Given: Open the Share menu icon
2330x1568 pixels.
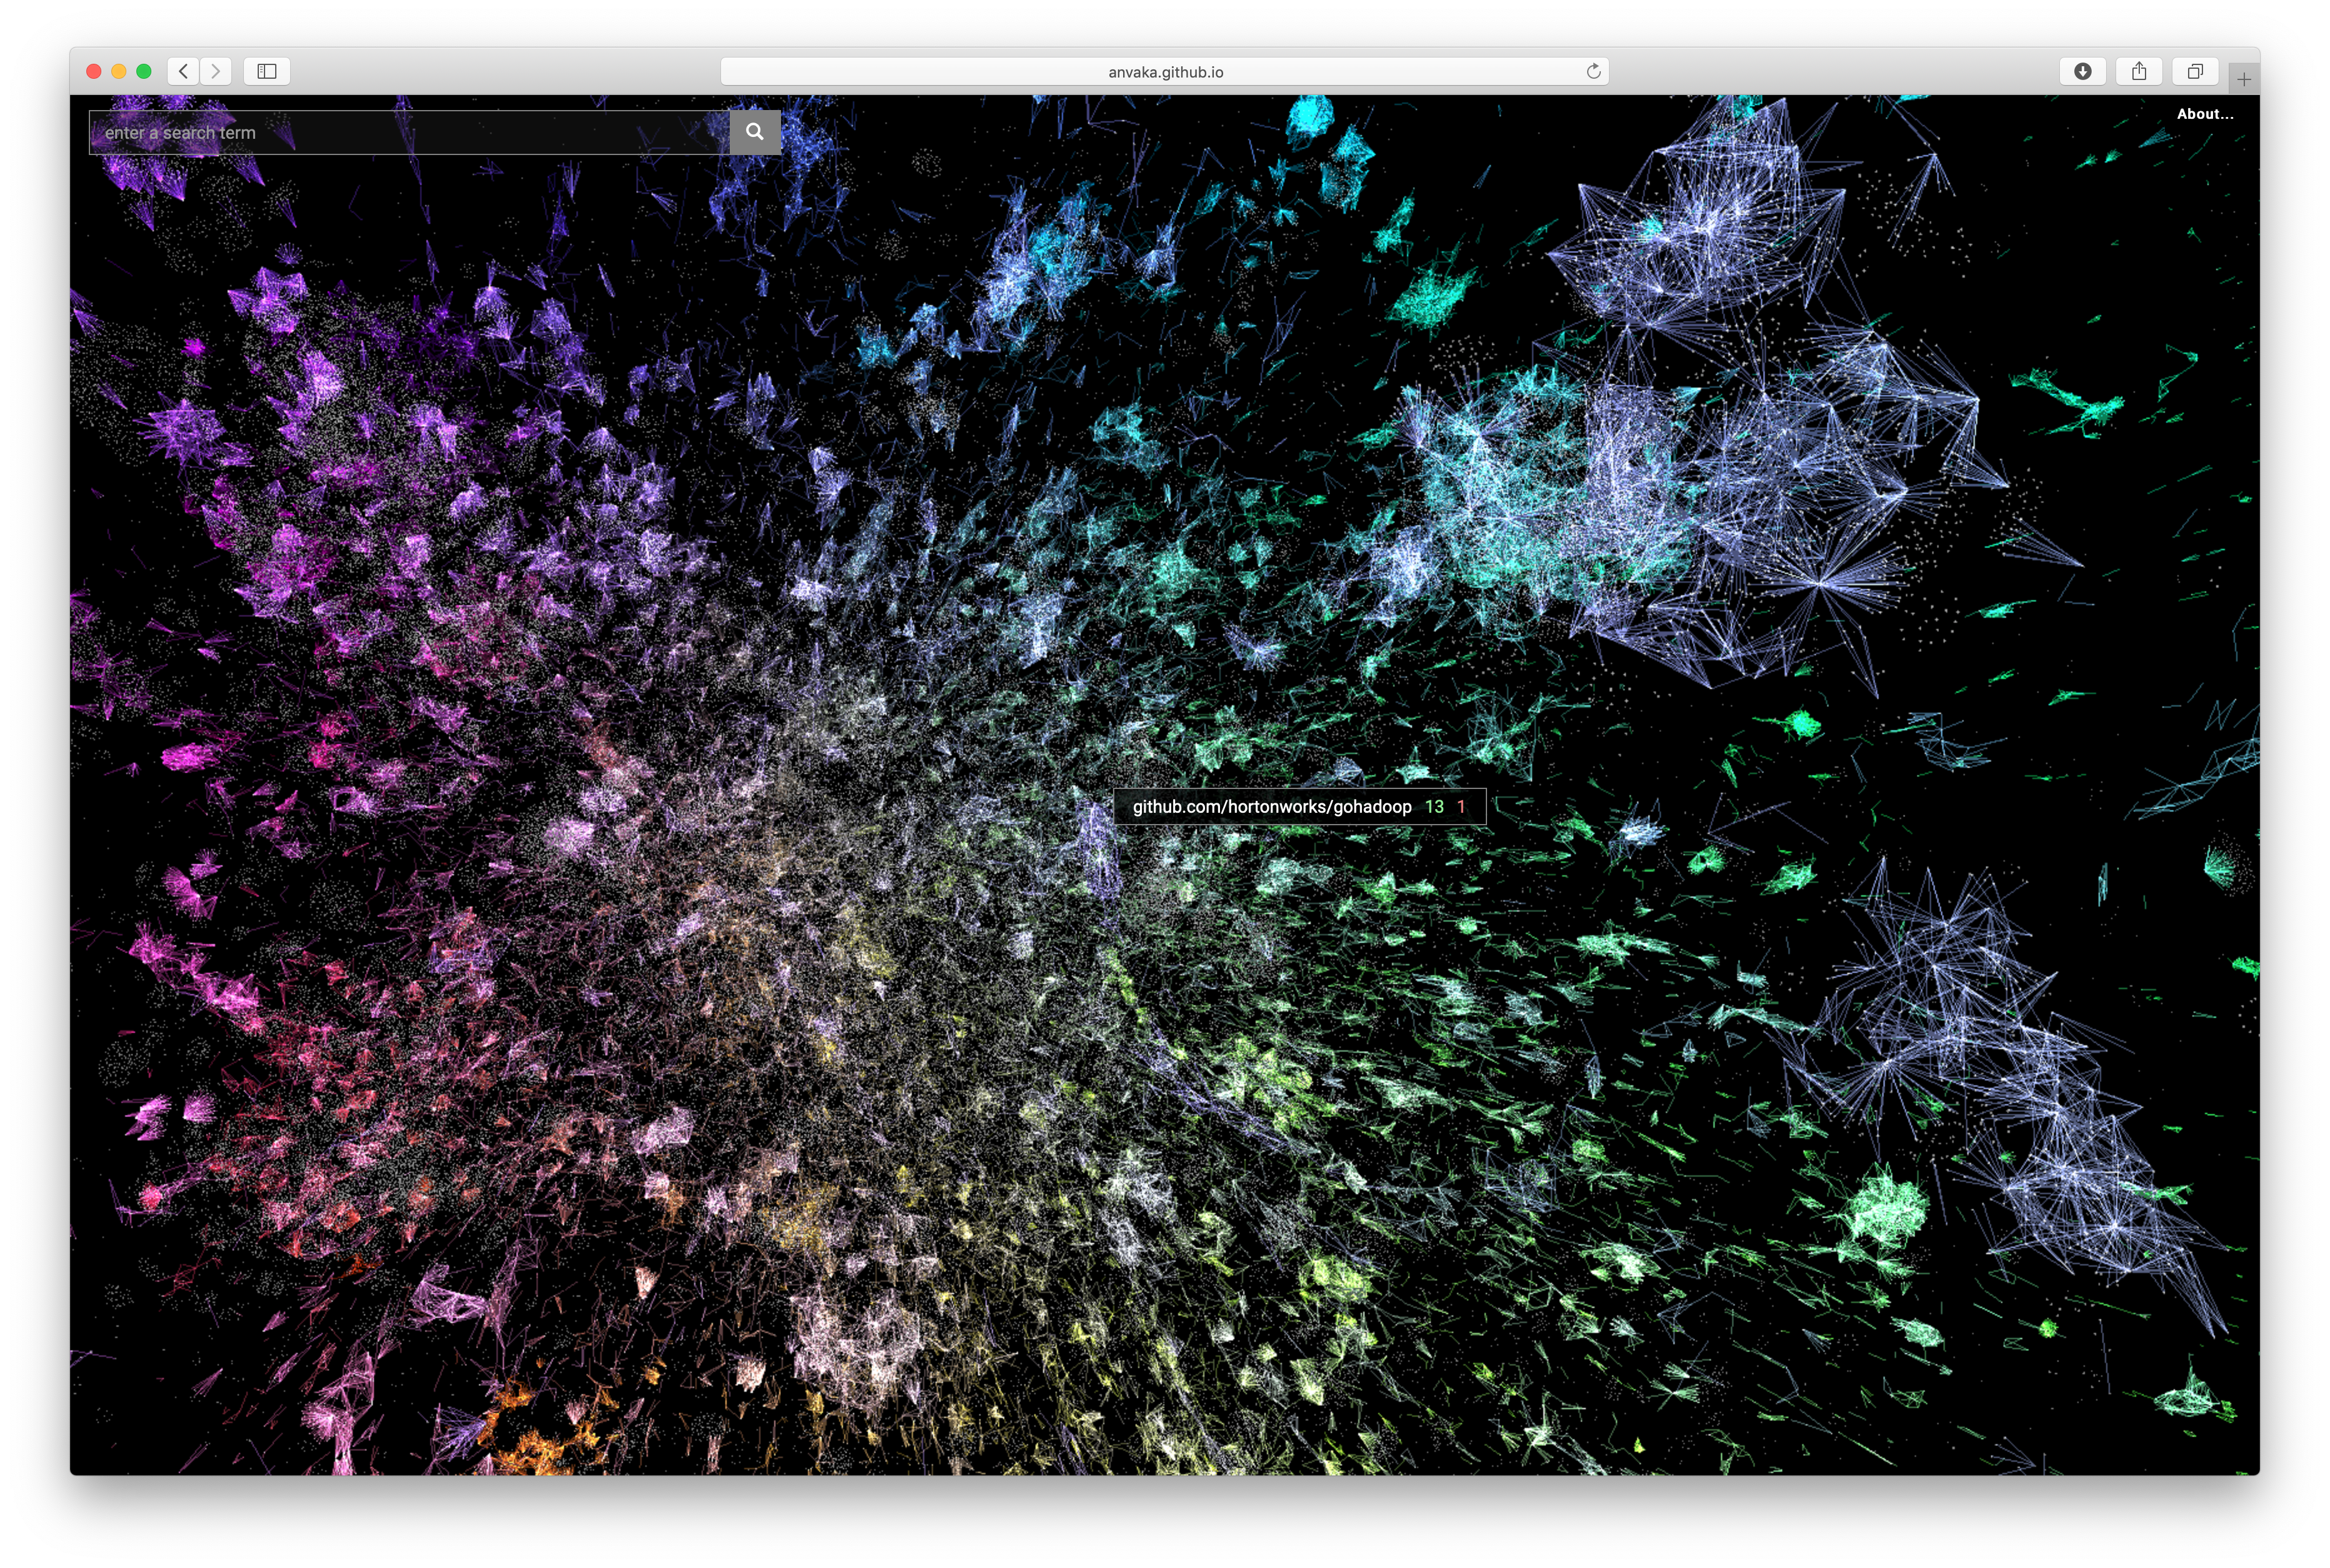Looking at the screenshot, I should [2139, 71].
